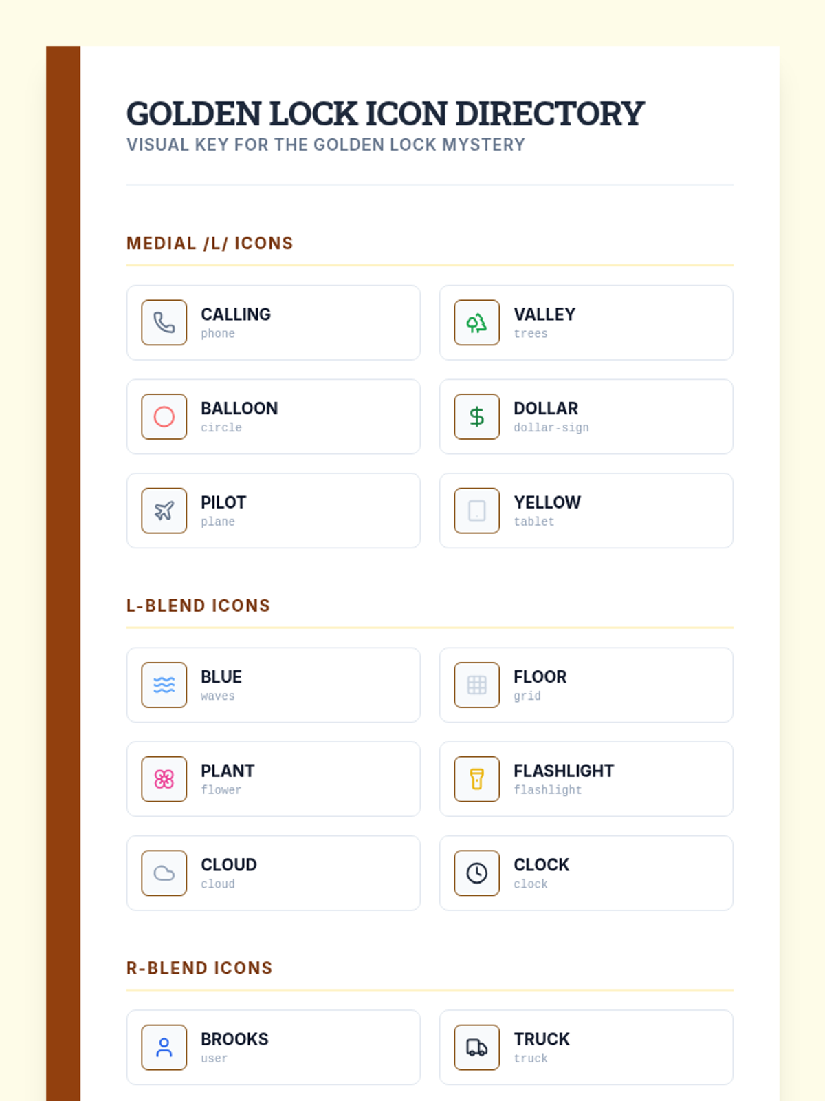The height and width of the screenshot is (1101, 825).
Task: Select the MEDIAL /L/ ICONS section heading
Action: click(210, 243)
